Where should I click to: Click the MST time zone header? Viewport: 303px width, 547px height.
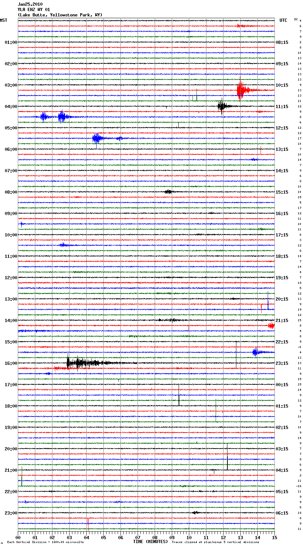(4, 20)
